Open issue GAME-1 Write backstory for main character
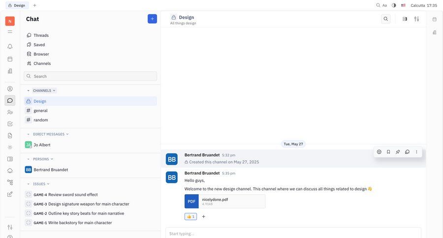This screenshot has height=238, width=443. (91, 222)
